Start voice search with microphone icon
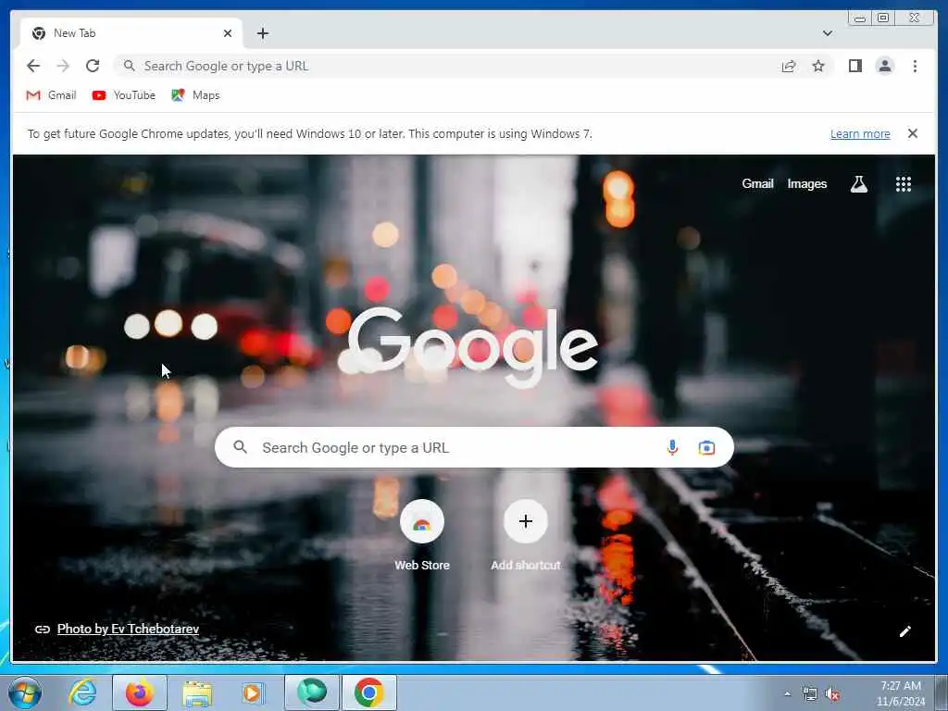Screen dimensions: 948x711 coord(672,447)
